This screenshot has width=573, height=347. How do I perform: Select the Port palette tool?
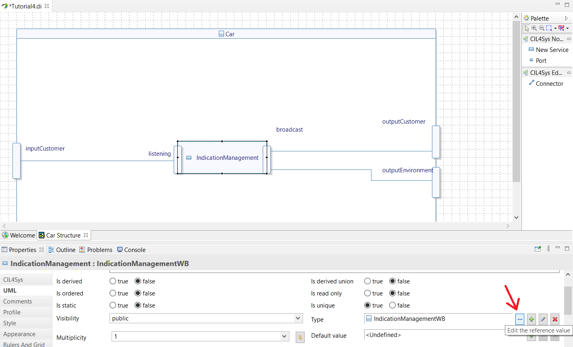click(x=538, y=61)
